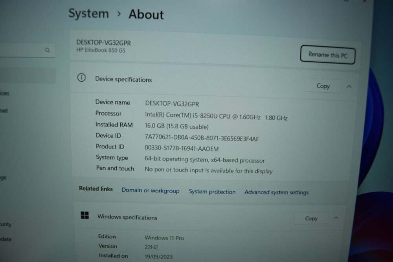
Task: Click the Related links label
Action: [96, 189]
